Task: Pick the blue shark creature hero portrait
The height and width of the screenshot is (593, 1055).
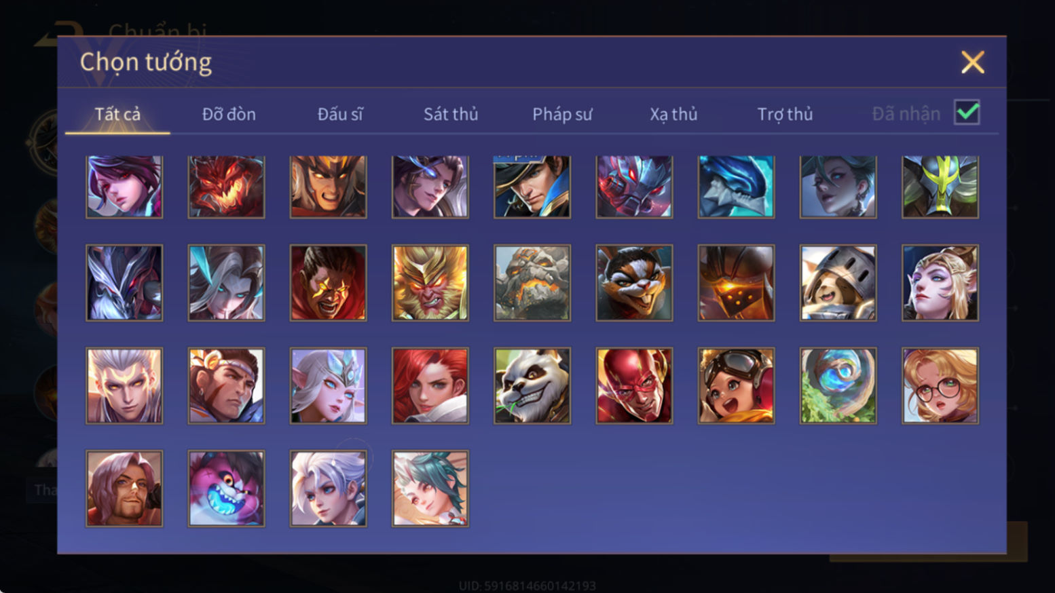Action: 736,187
